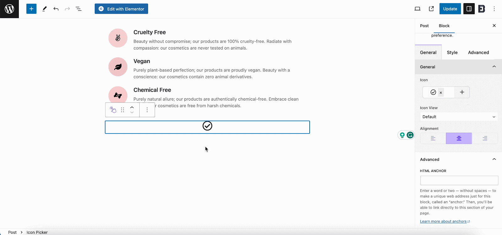This screenshot has height=235, width=502.
Task: Toggle the Settings sidebar panel
Action: (x=469, y=9)
